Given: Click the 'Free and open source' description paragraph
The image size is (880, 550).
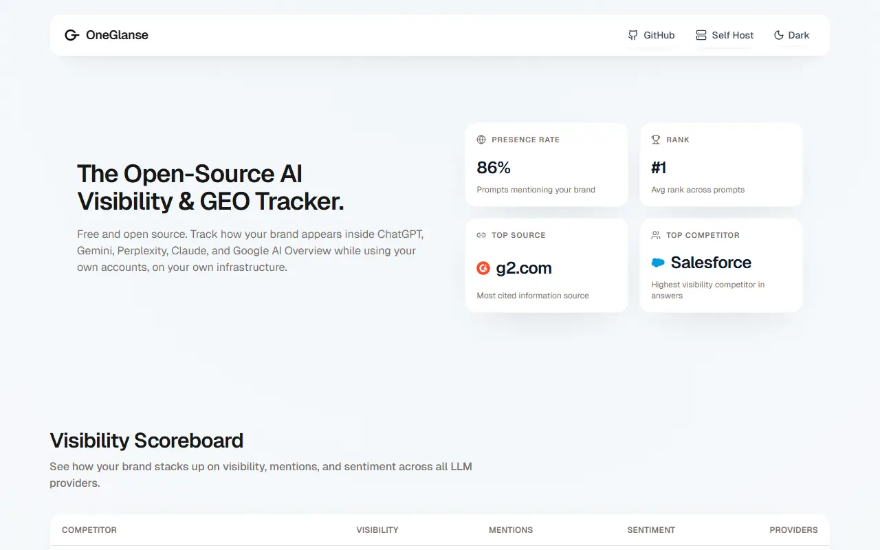Looking at the screenshot, I should pyautogui.click(x=250, y=251).
